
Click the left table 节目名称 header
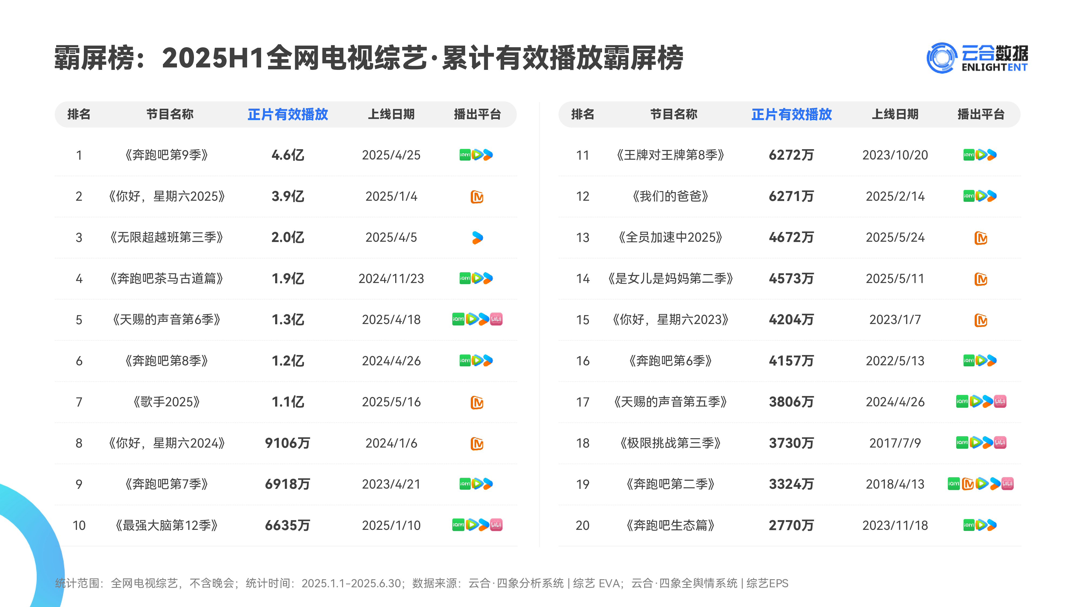pos(170,114)
